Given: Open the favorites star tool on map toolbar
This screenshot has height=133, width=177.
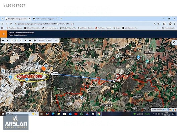Looking at the screenshot, I should [25, 41].
